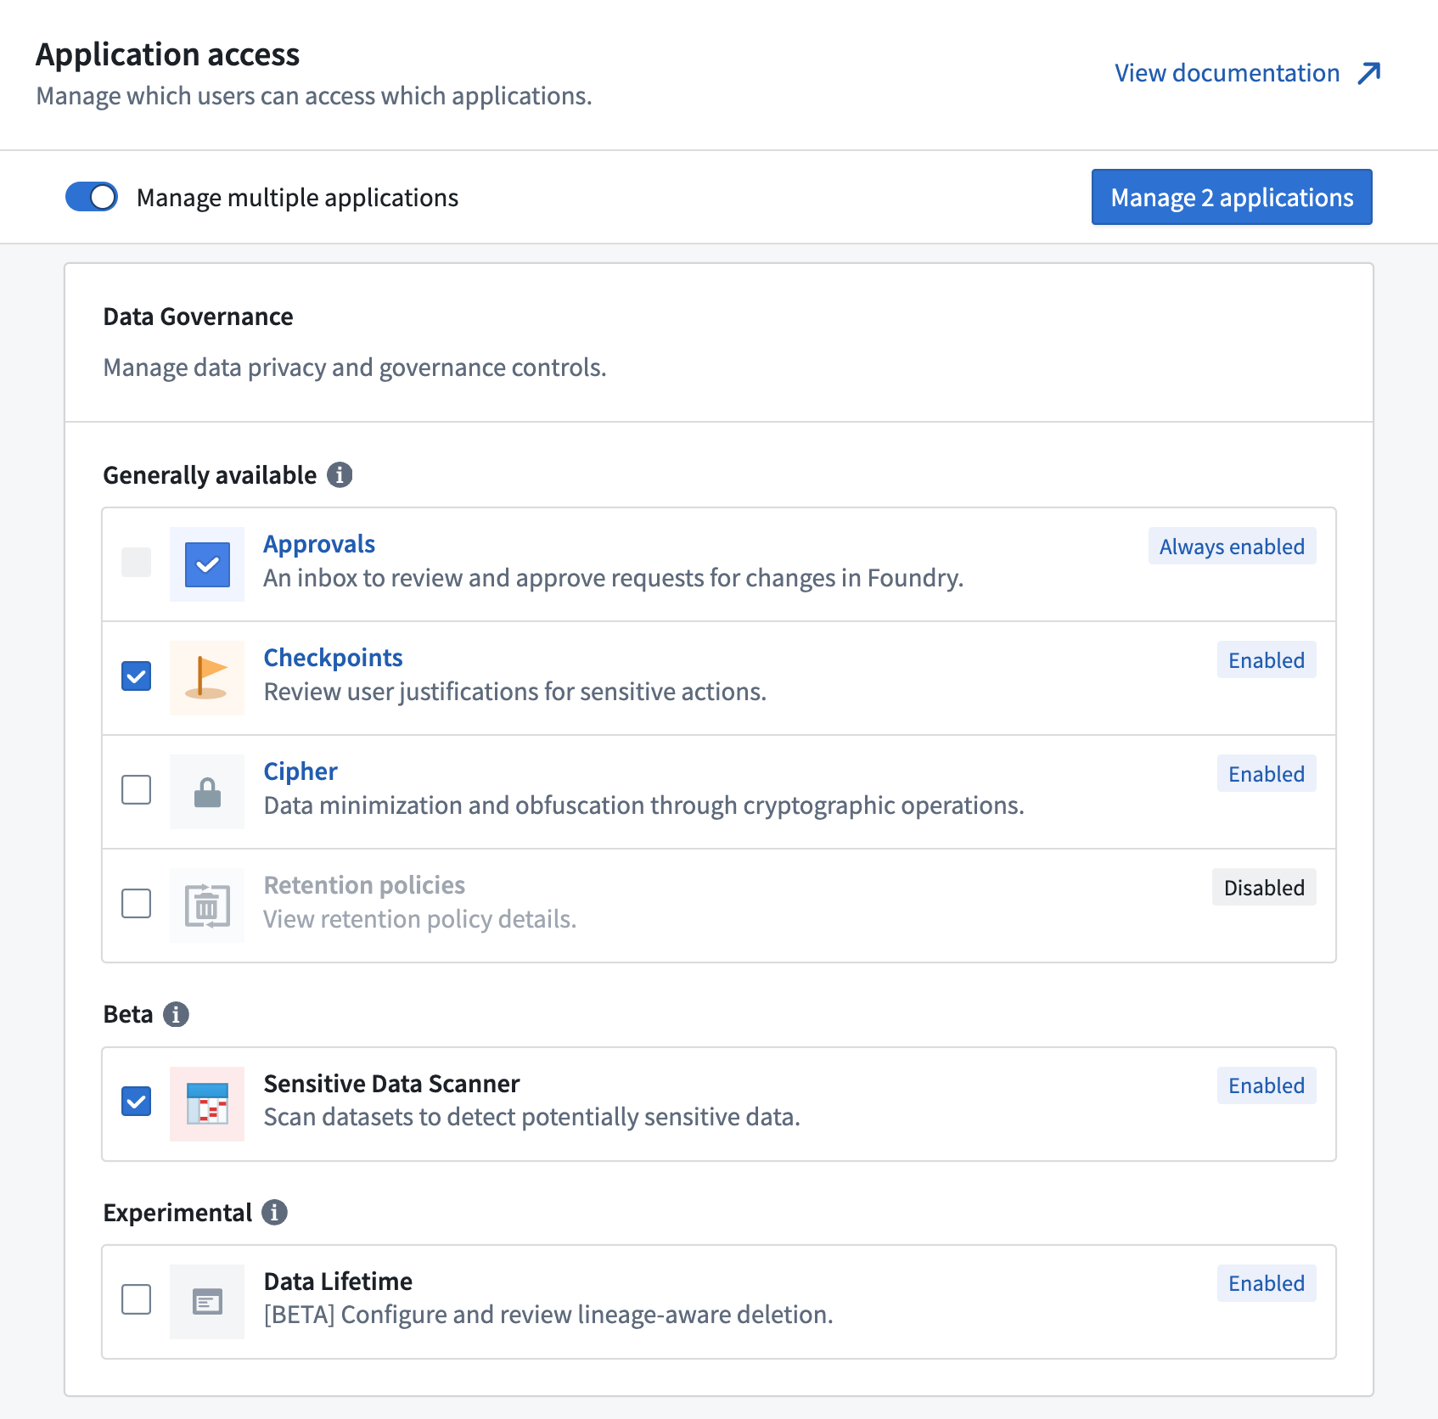Open info icon next to Beta

click(x=176, y=1014)
